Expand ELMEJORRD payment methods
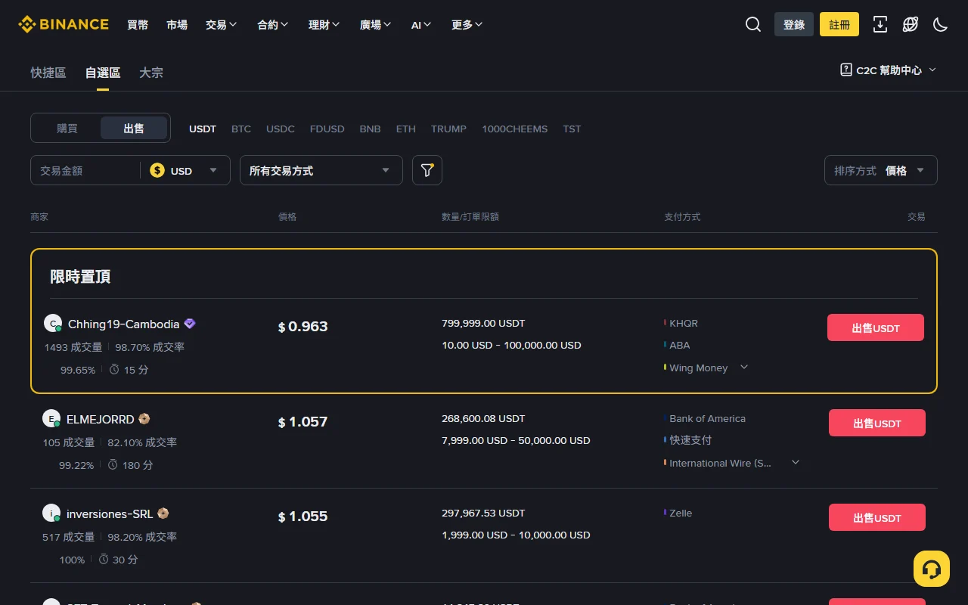Screen dimensions: 968x605 click(796, 462)
